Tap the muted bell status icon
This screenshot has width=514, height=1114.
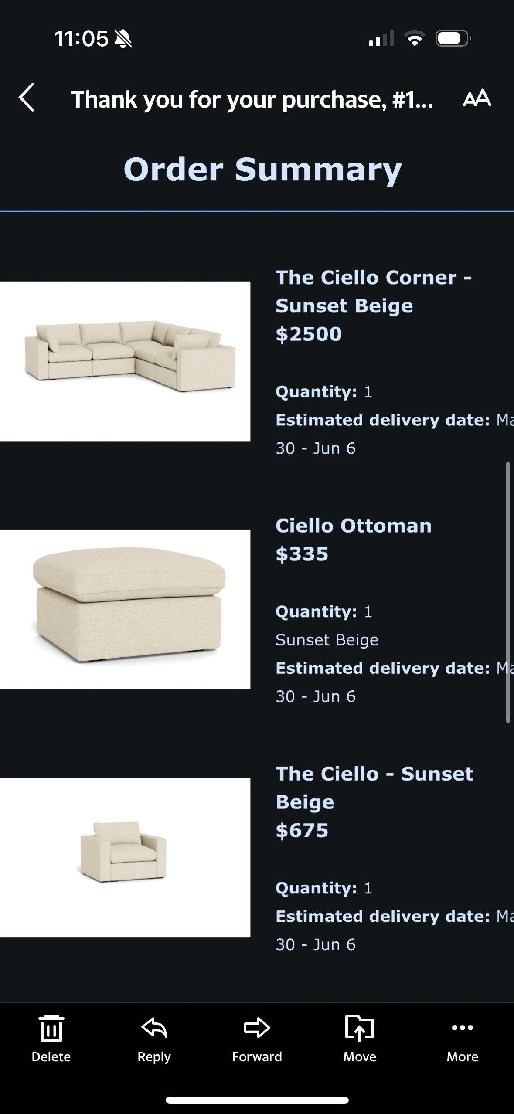123,39
